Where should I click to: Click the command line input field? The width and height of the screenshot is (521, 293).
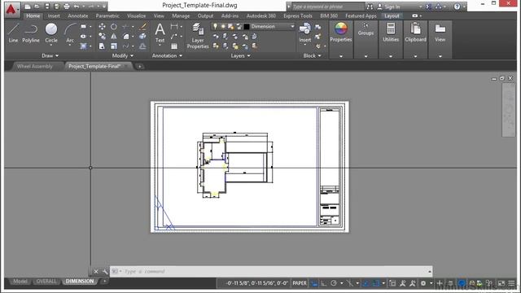pyautogui.click(x=271, y=271)
